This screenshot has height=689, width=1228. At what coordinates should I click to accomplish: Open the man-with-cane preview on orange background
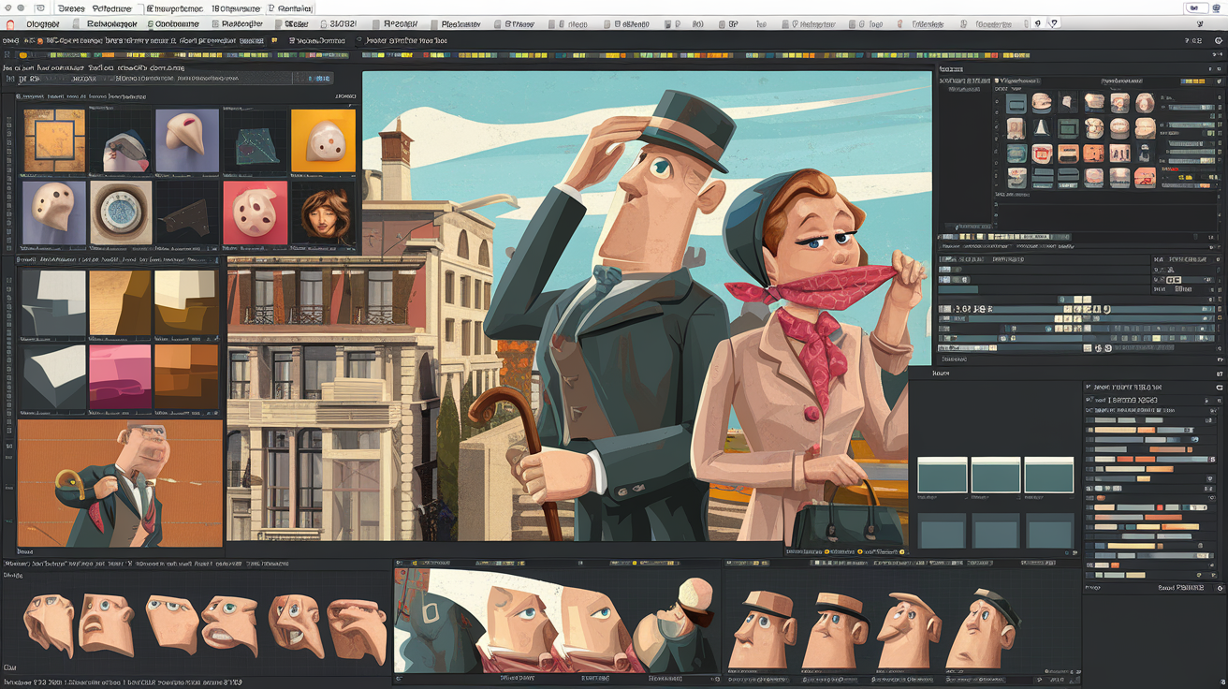(x=120, y=483)
